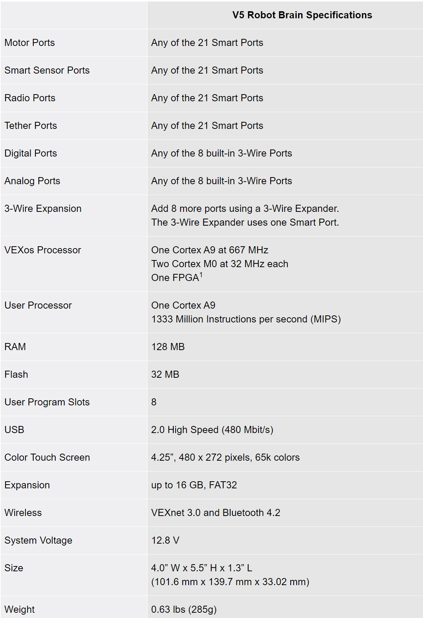Click "up to 16 GB, FAT32" value

tap(194, 485)
